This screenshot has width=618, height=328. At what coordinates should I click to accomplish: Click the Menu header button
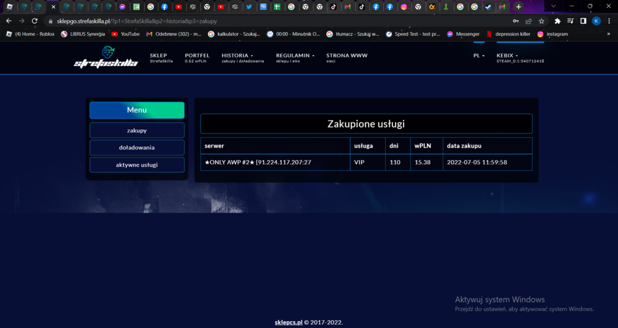click(137, 110)
